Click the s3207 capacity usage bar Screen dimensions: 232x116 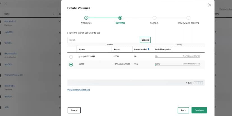[x=177, y=65]
